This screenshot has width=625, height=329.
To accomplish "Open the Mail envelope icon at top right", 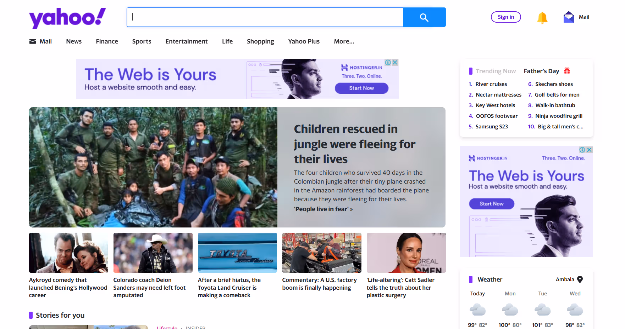I will (x=569, y=17).
